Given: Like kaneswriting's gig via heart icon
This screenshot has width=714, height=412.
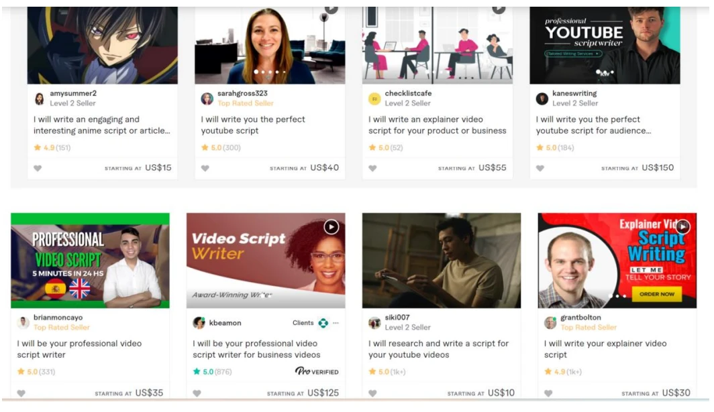Looking at the screenshot, I should (540, 168).
